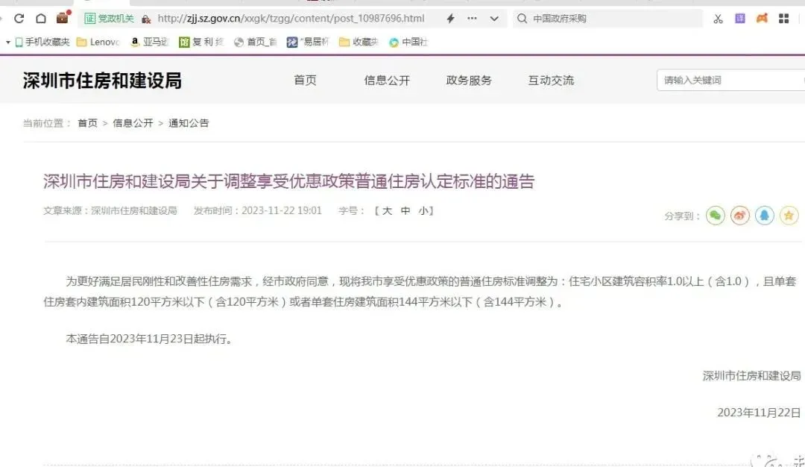The width and height of the screenshot is (805, 467).
Task: Open the 政务服务 navigation menu
Action: pos(469,81)
